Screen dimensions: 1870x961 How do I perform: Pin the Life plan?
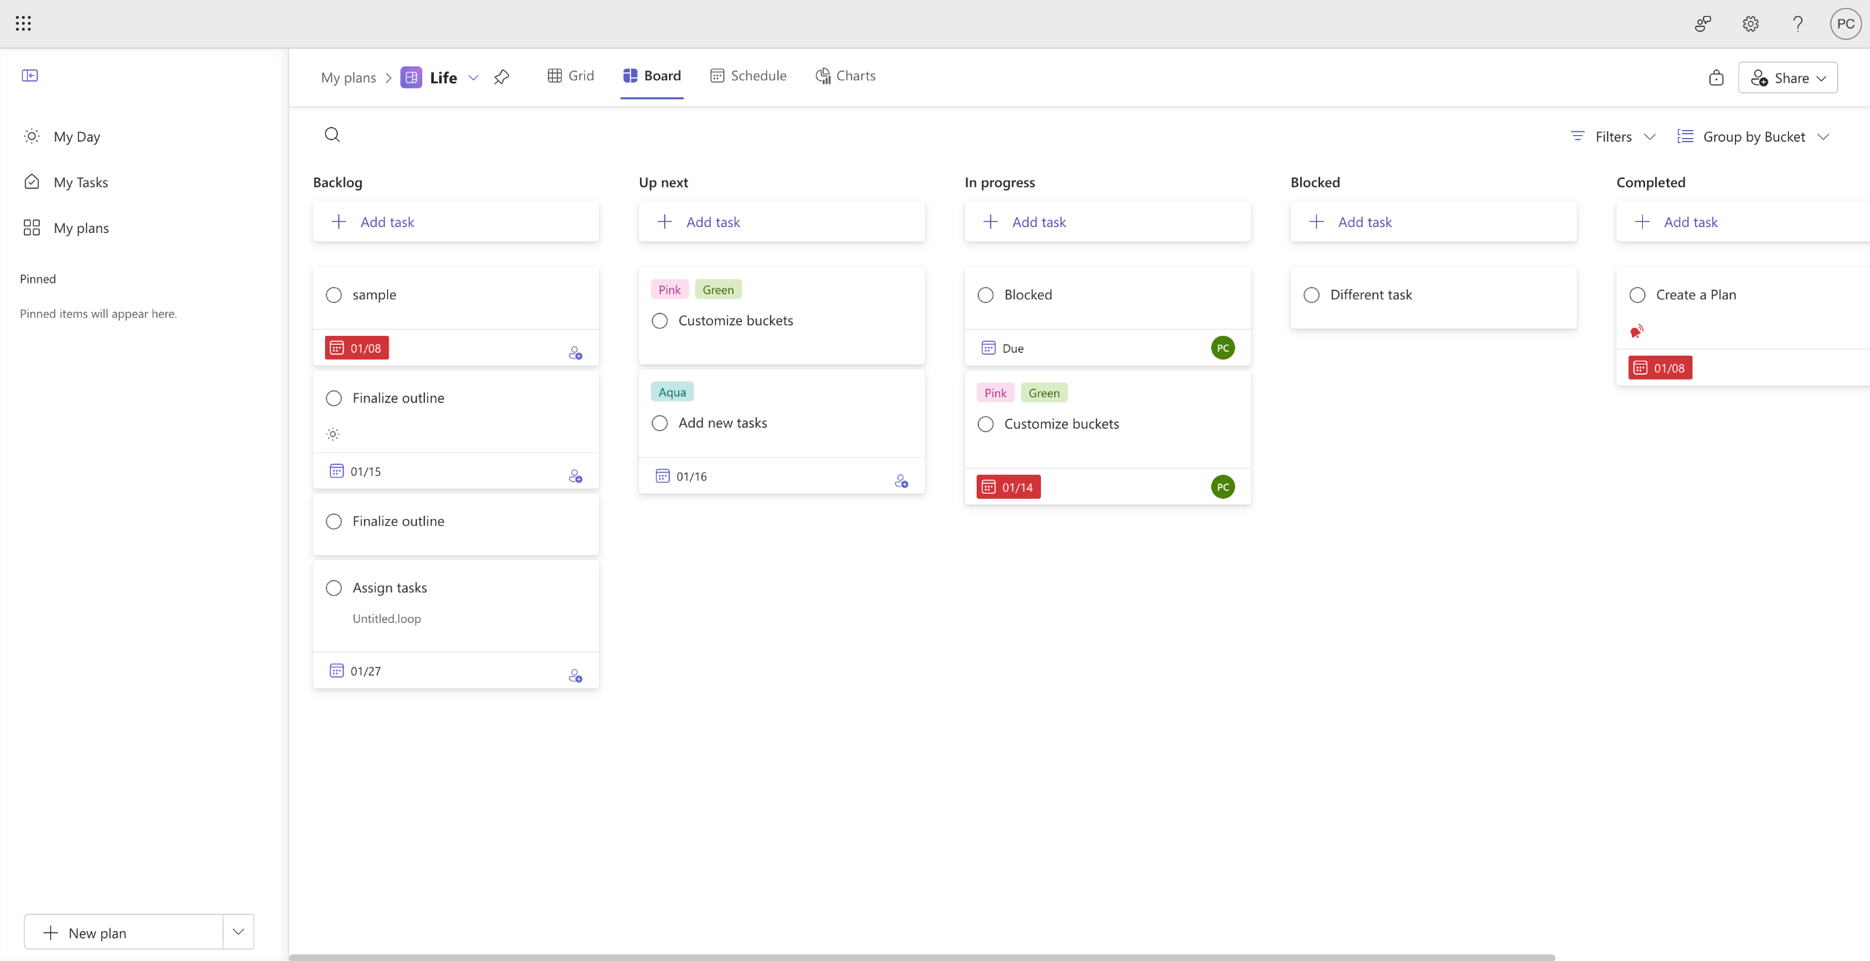[x=501, y=77]
